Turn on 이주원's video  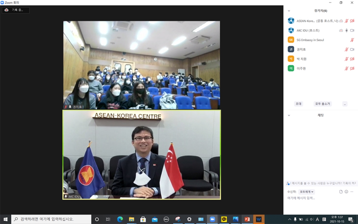[x=352, y=68]
